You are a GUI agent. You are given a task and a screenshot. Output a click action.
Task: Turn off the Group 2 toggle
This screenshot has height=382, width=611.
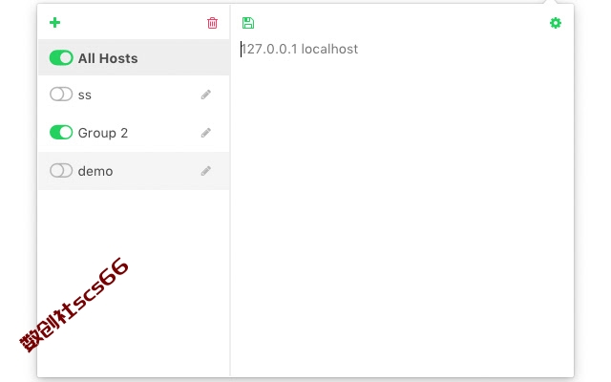pos(61,133)
